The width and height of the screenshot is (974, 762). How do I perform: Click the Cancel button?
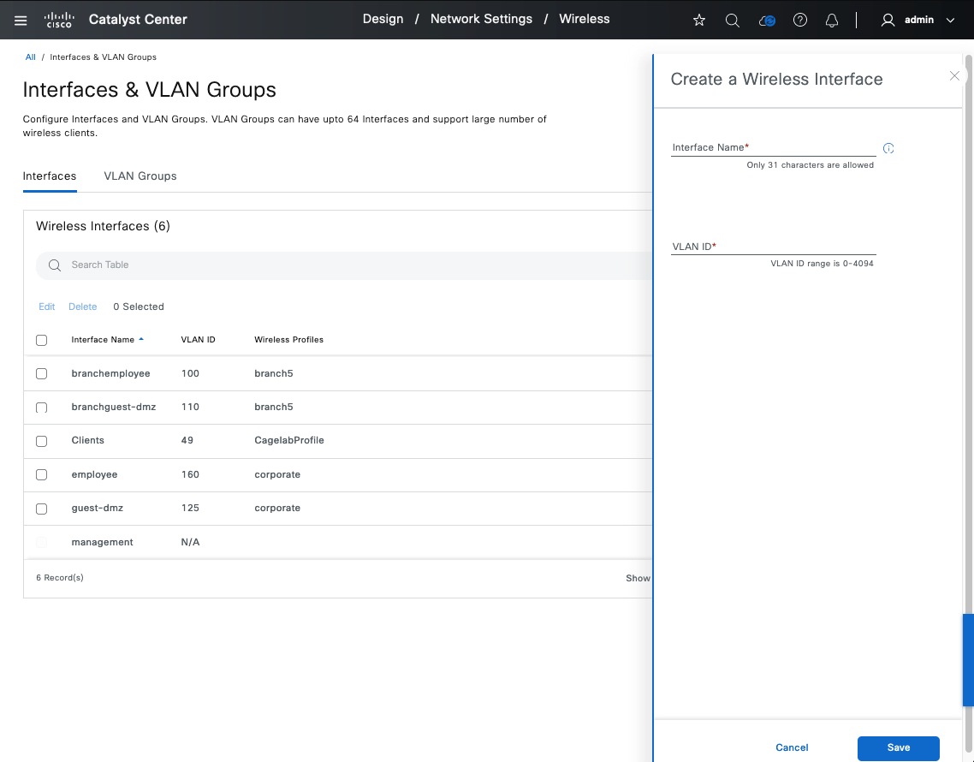coord(792,747)
